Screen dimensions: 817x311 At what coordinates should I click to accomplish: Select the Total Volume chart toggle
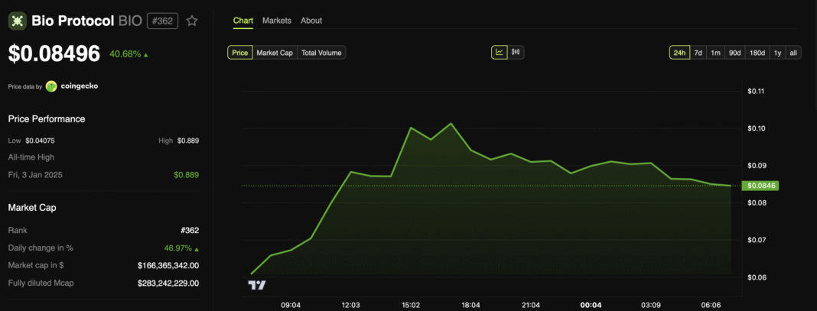pyautogui.click(x=322, y=53)
